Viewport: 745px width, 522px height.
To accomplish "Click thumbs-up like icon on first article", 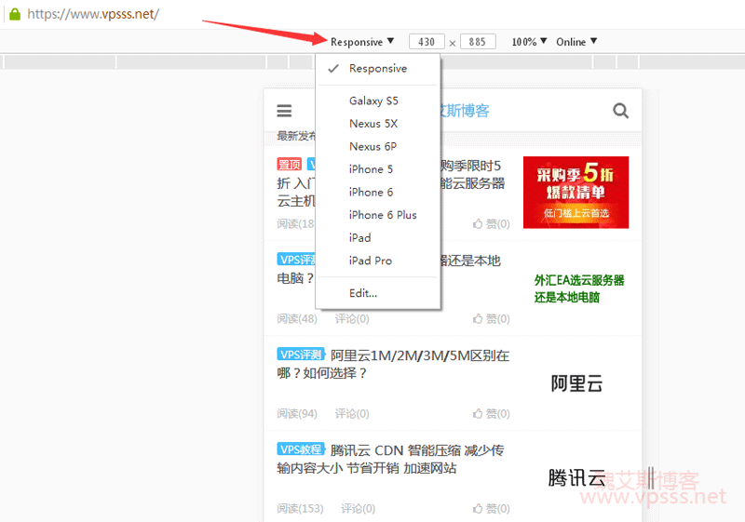I will click(x=479, y=224).
